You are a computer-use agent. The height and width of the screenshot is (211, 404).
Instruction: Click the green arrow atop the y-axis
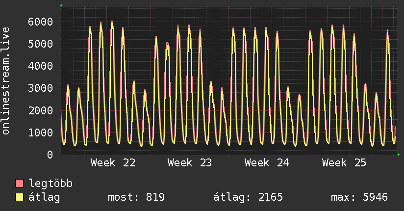(x=61, y=5)
